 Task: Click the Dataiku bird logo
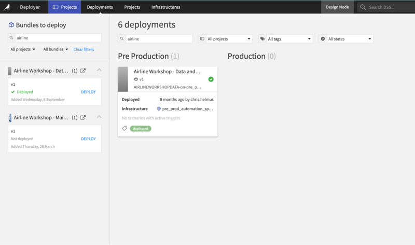[7, 7]
